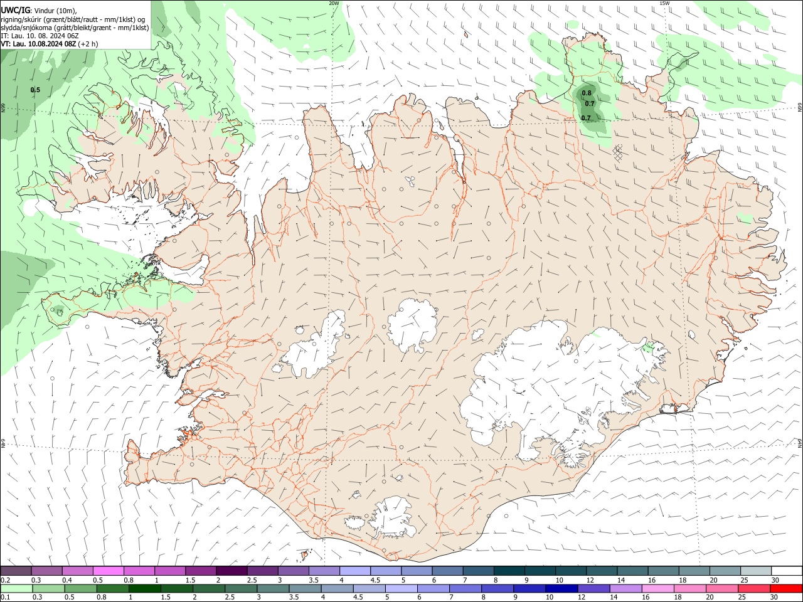803x602 pixels.
Task: Click the 20W longitude label at top
Action: [334, 3]
